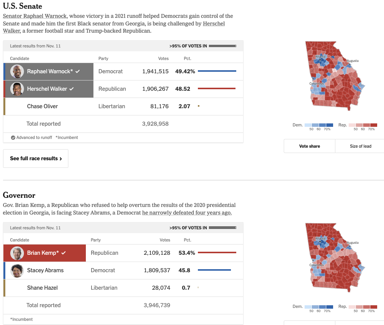The width and height of the screenshot is (384, 325).
Task: Click Raphael Warnock's candidate photo
Action: (17, 71)
